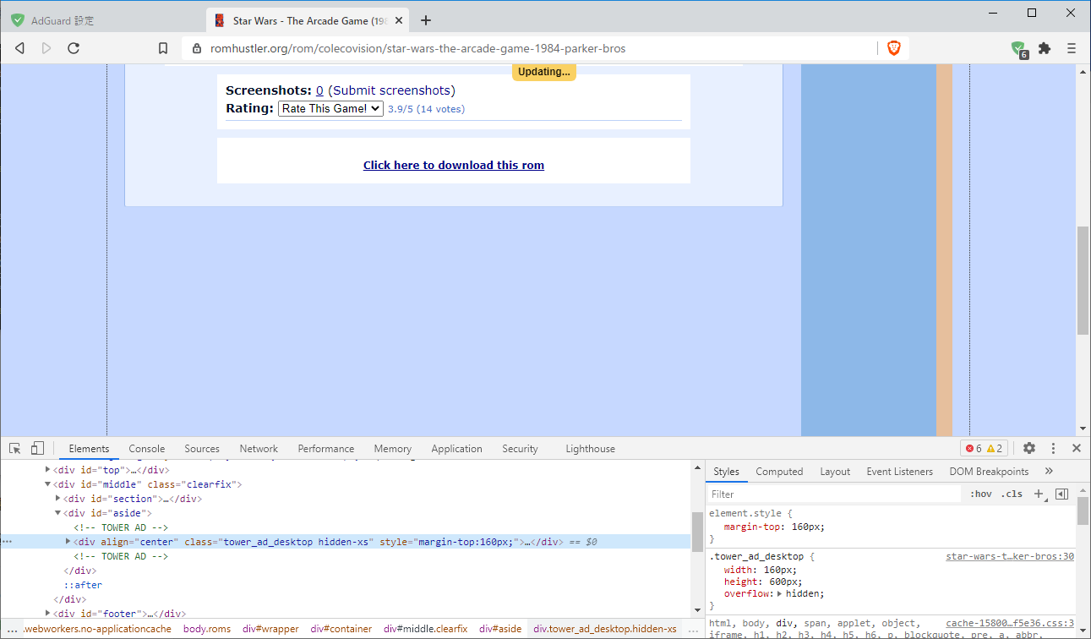This screenshot has width=1091, height=639.
Task: Click the Brave Shields icon in address bar
Action: tap(894, 48)
